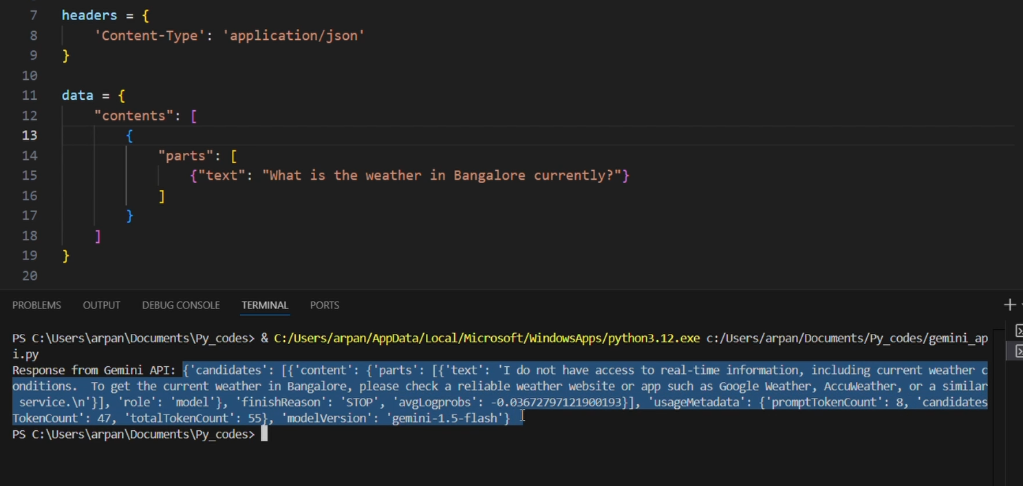Click the highlighted Gemini API response text

click(x=482, y=385)
